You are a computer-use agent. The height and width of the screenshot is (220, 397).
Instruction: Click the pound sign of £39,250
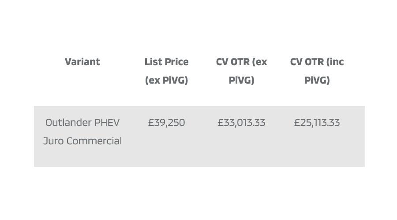pos(151,122)
